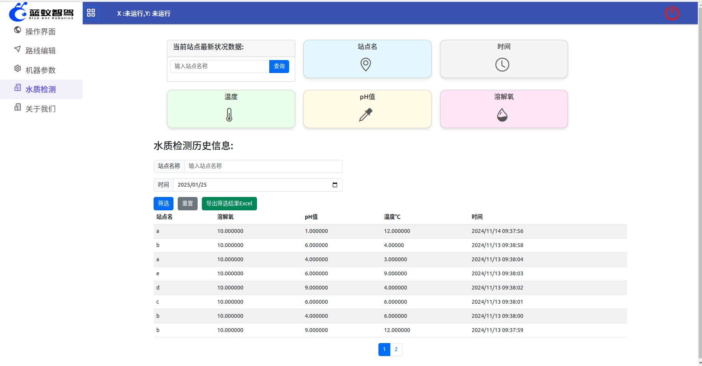Click station name c in table
Image resolution: width=702 pixels, height=366 pixels.
[157, 302]
